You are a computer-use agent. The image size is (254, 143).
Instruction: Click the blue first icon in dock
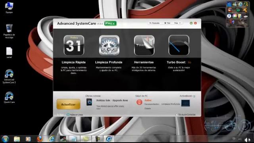point(229,4)
